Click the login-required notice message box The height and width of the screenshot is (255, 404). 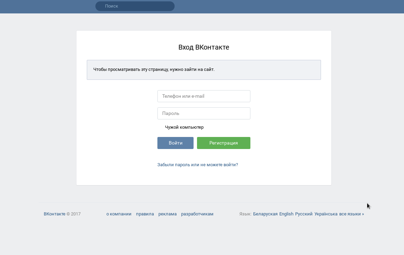click(204, 70)
